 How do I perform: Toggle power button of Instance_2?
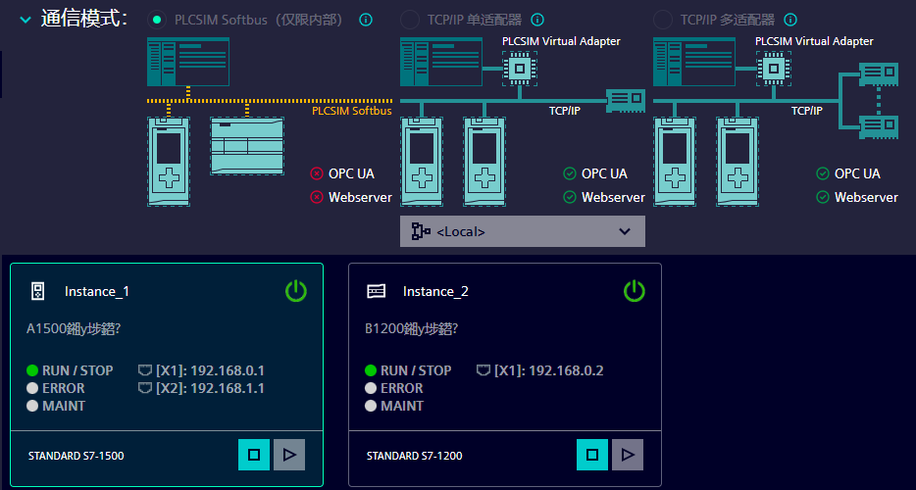coord(635,291)
